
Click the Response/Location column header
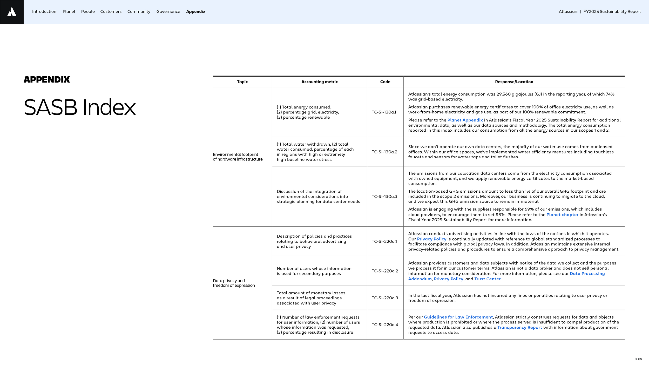[514, 82]
